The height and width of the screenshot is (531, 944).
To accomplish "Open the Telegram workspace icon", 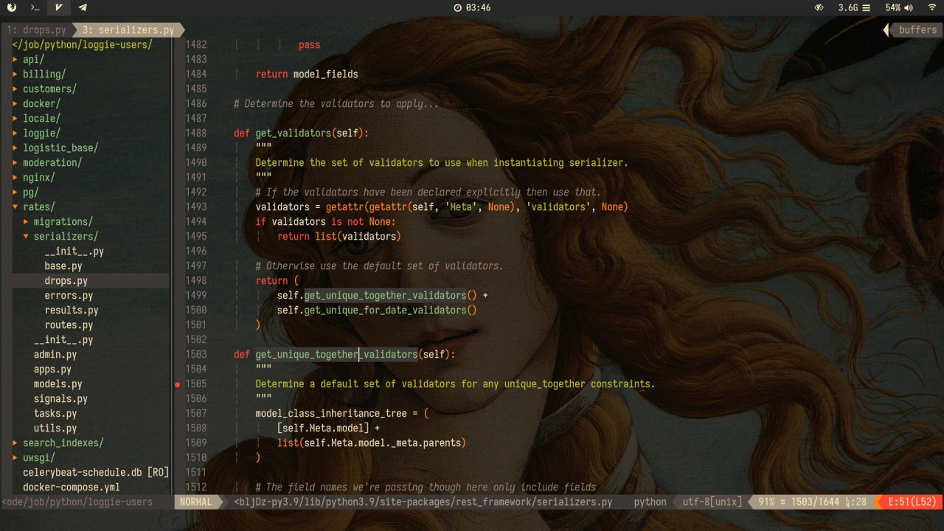I will (x=83, y=7).
